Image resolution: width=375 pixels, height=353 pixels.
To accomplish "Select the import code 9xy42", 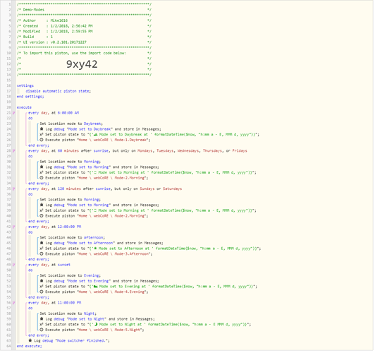I will coord(82,64).
